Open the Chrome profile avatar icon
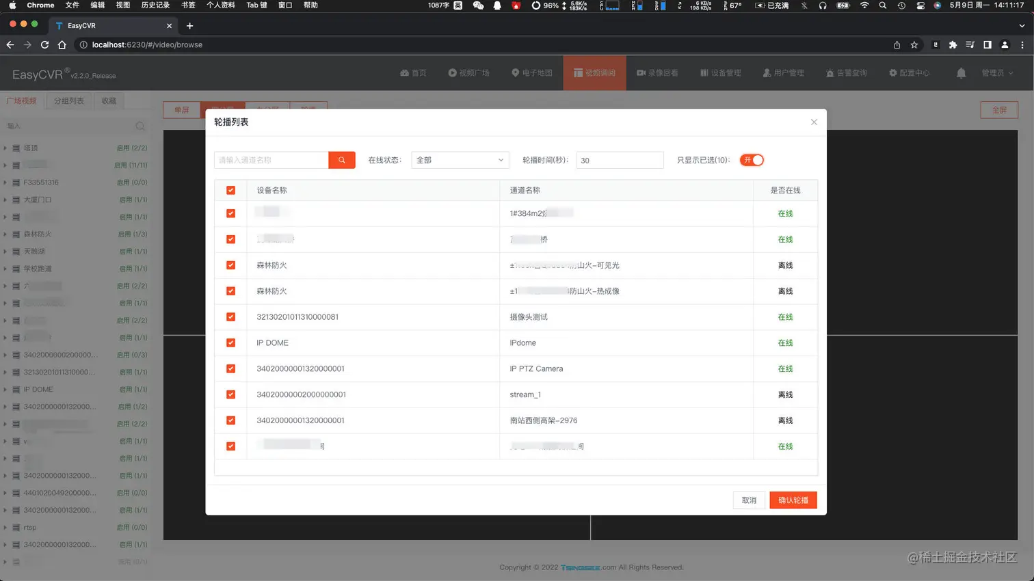1034x581 pixels. coord(1005,45)
